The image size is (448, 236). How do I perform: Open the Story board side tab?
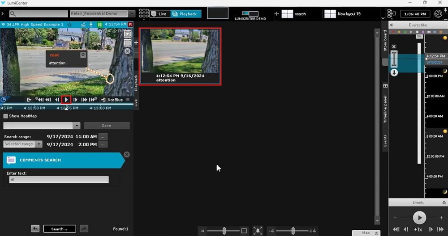[x=385, y=41]
